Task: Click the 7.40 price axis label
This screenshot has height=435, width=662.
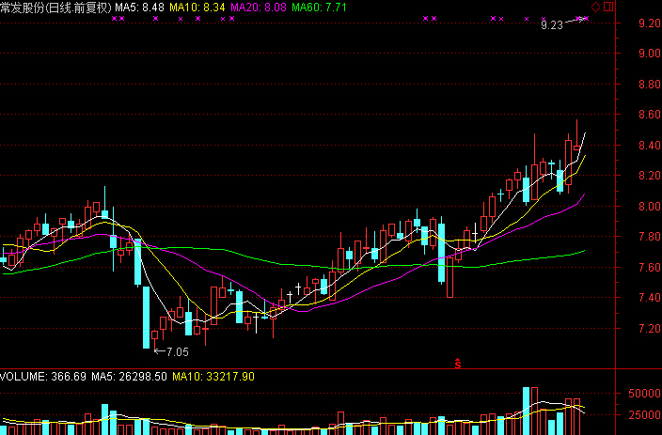Action: (650, 298)
